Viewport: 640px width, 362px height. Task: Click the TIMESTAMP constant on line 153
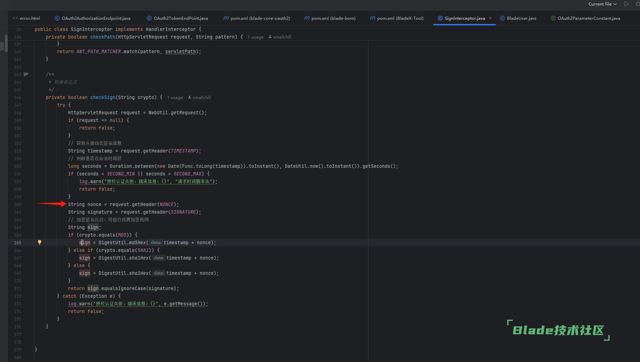click(183, 151)
